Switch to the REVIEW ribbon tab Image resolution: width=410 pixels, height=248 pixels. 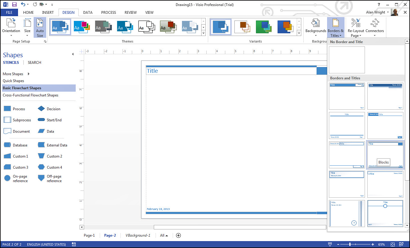pyautogui.click(x=131, y=12)
